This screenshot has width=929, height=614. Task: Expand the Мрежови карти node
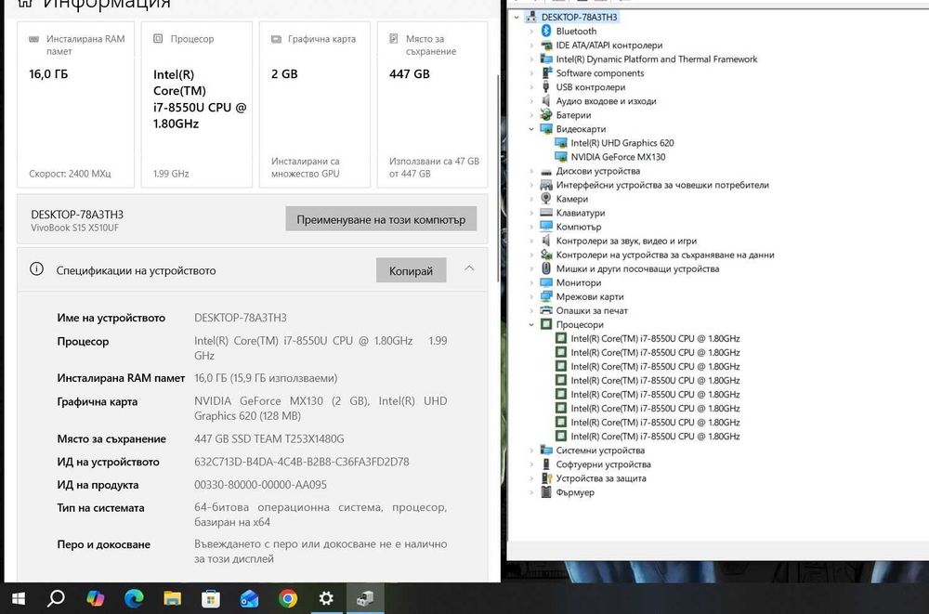tap(531, 296)
